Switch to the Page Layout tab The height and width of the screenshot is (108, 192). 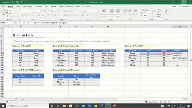tap(27, 6)
